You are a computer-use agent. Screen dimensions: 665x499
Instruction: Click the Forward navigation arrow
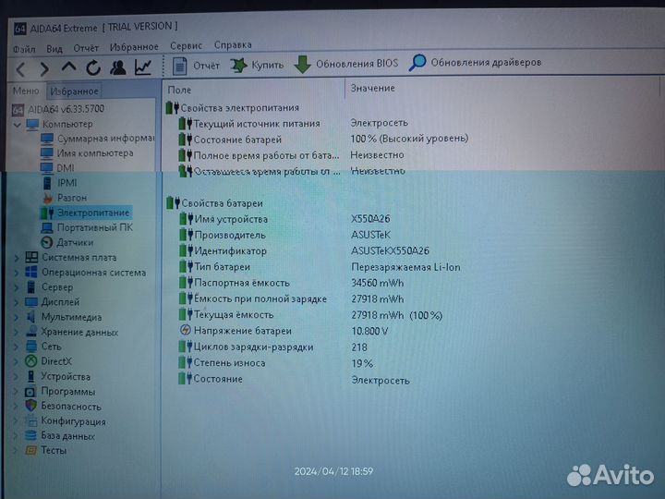pos(44,68)
